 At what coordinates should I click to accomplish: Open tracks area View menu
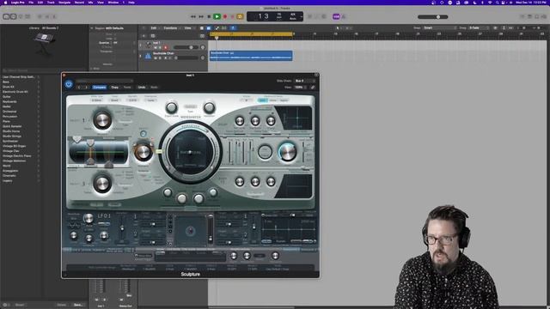pos(188,28)
